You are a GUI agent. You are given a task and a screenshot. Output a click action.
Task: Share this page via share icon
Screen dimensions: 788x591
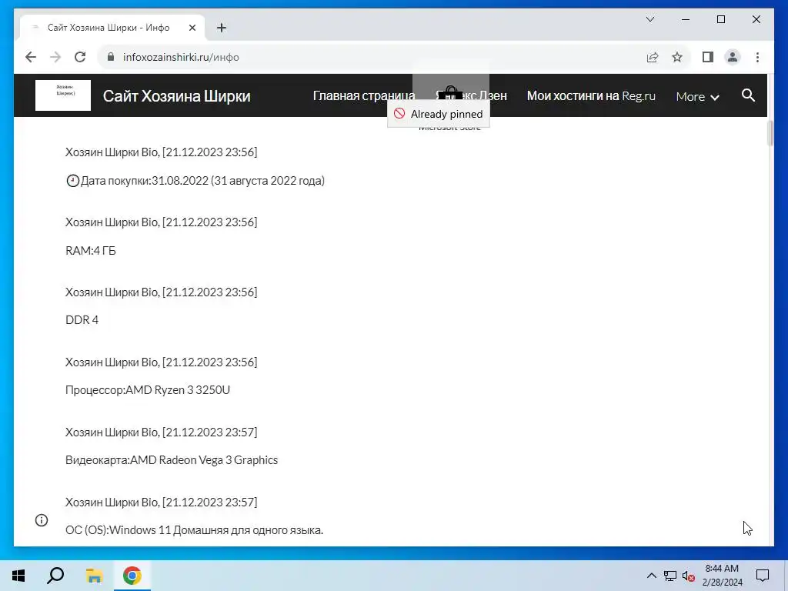pyautogui.click(x=653, y=57)
